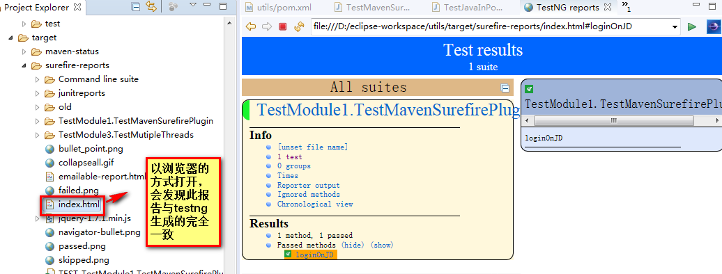The width and height of the screenshot is (722, 274).
Task: Click the focus on active task icon
Action: coord(173,7)
